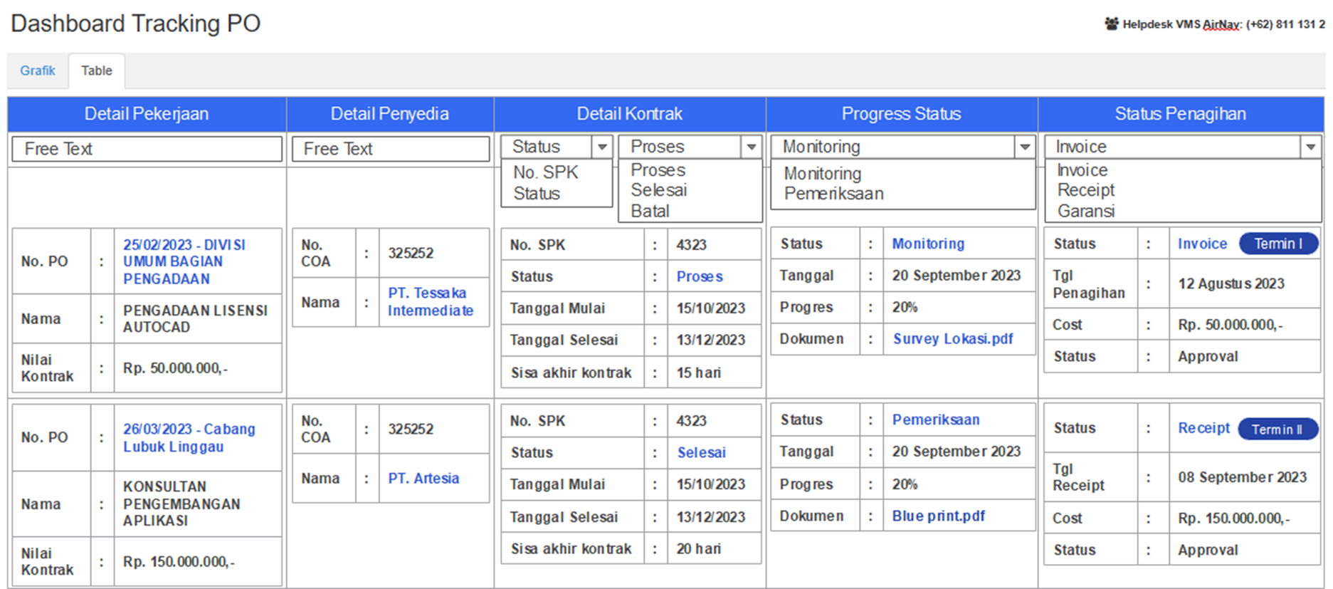Viewport: 1333px width, 589px height.
Task: Open PO 26/03/2023 Cabang Lubuk Linggau link
Action: point(189,438)
